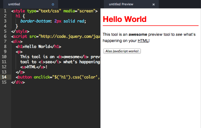Image resolution: width=201 pixels, height=128 pixels.
Task: Click line number 5 in the gutter
Action: coord(5,31)
